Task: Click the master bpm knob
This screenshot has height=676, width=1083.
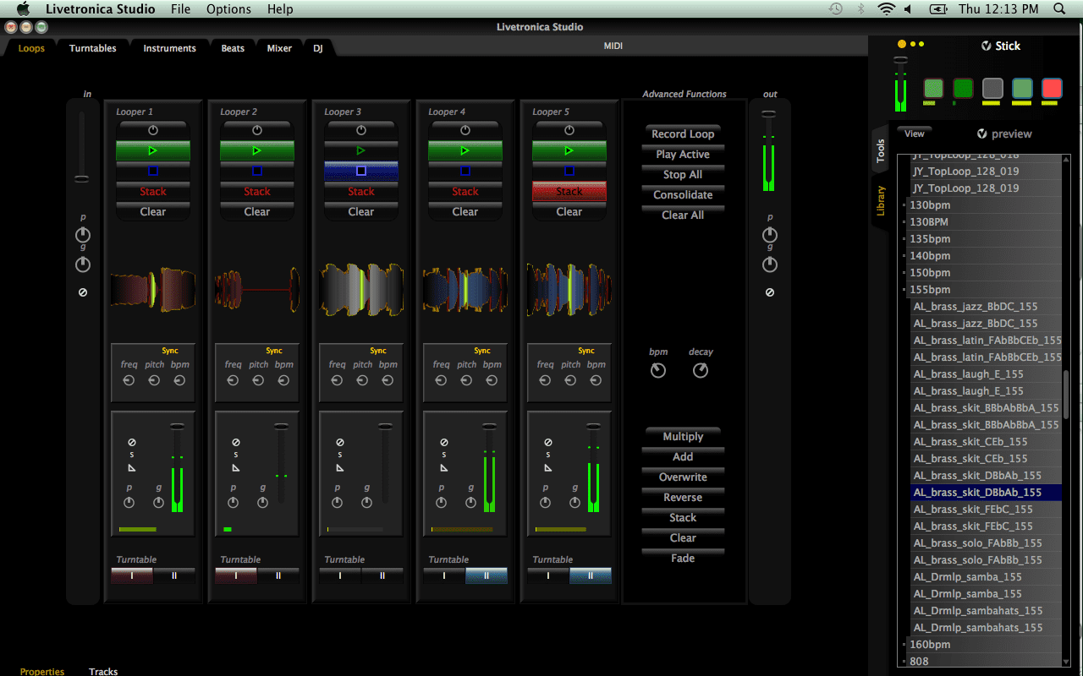Action: coord(658,371)
